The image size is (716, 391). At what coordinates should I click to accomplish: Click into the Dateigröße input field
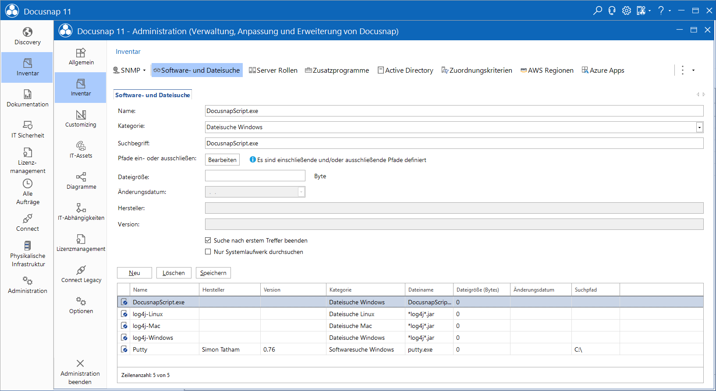[x=255, y=176]
